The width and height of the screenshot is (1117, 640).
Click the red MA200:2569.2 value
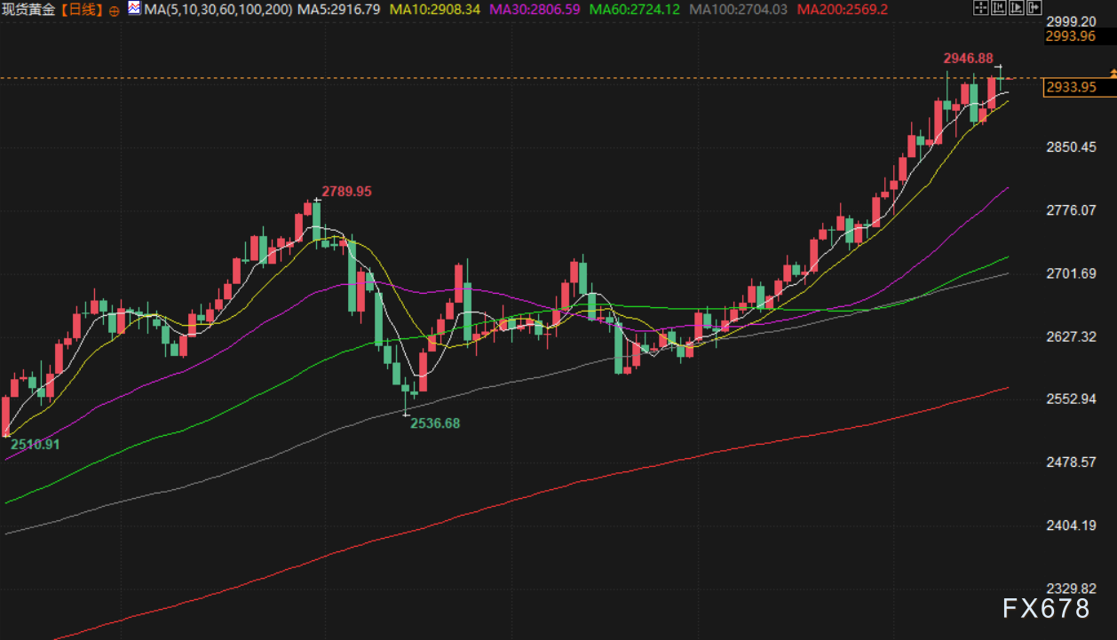click(843, 10)
